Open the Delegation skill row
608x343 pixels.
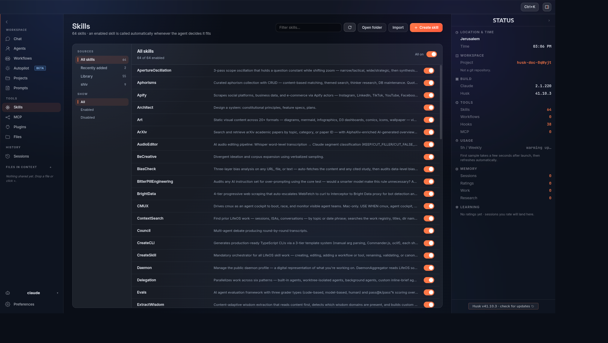click(286, 280)
